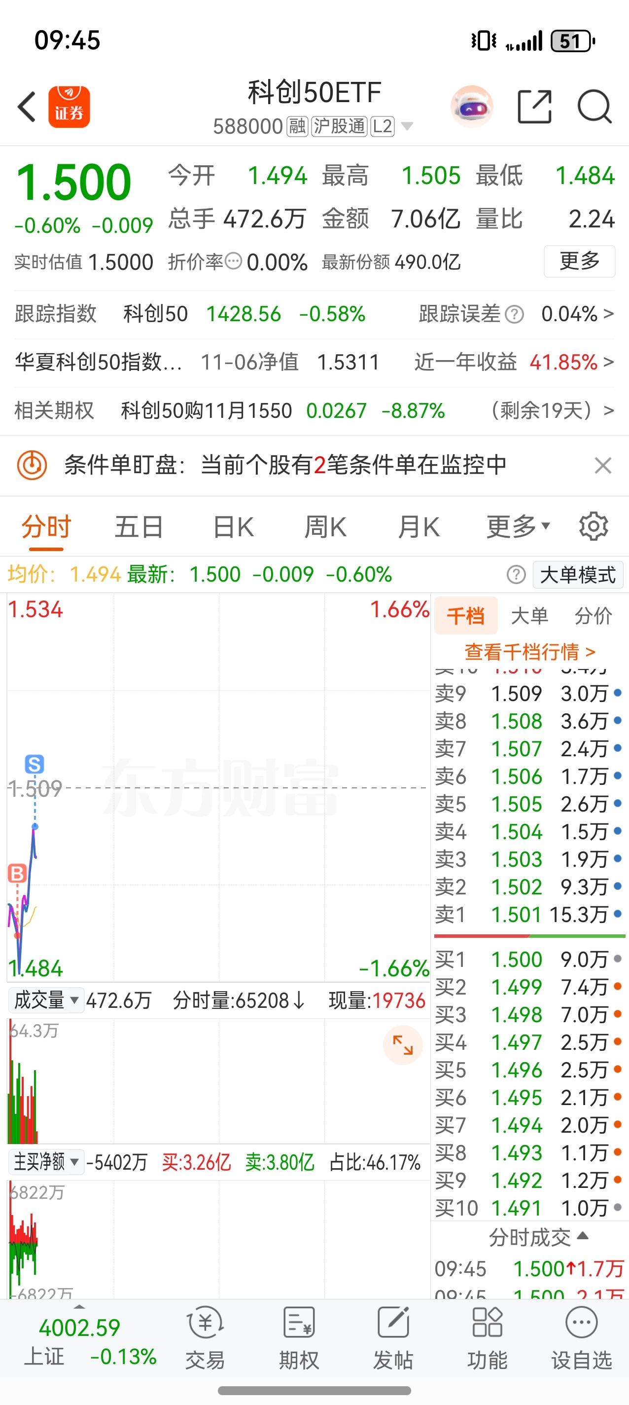Open 跟踪误差 0.04% details chevron
Viewport: 629px width, 1405px height.
[609, 314]
